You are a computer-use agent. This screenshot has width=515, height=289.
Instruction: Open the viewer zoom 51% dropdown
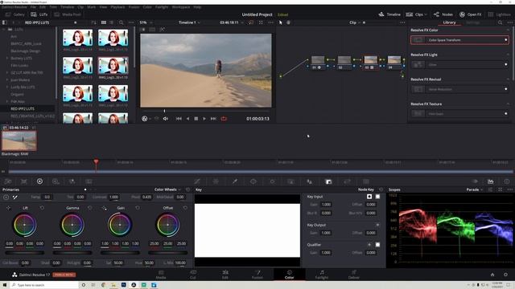pyautogui.click(x=146, y=22)
